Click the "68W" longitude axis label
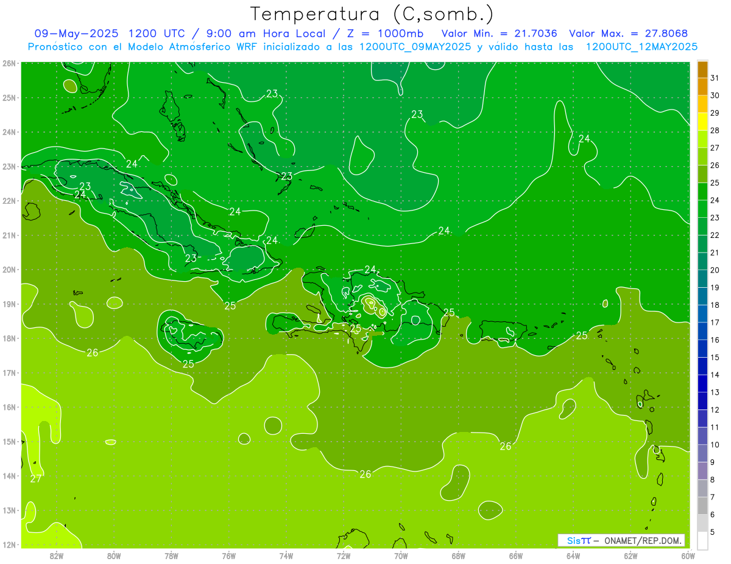The height and width of the screenshot is (564, 731). pyautogui.click(x=458, y=555)
